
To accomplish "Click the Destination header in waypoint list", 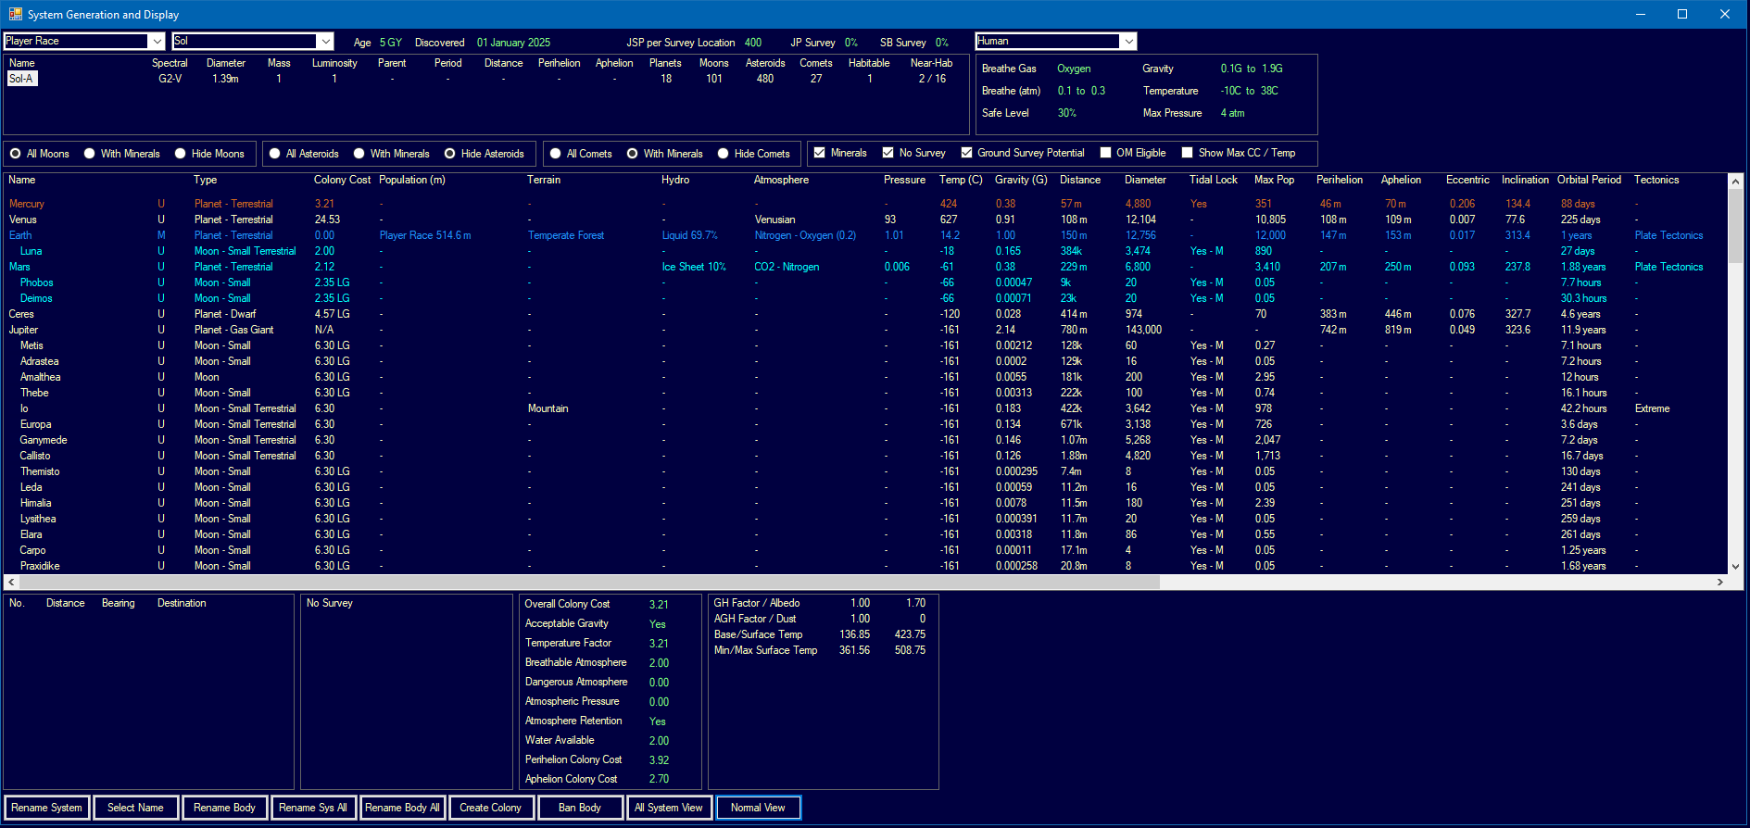I will 182,603.
